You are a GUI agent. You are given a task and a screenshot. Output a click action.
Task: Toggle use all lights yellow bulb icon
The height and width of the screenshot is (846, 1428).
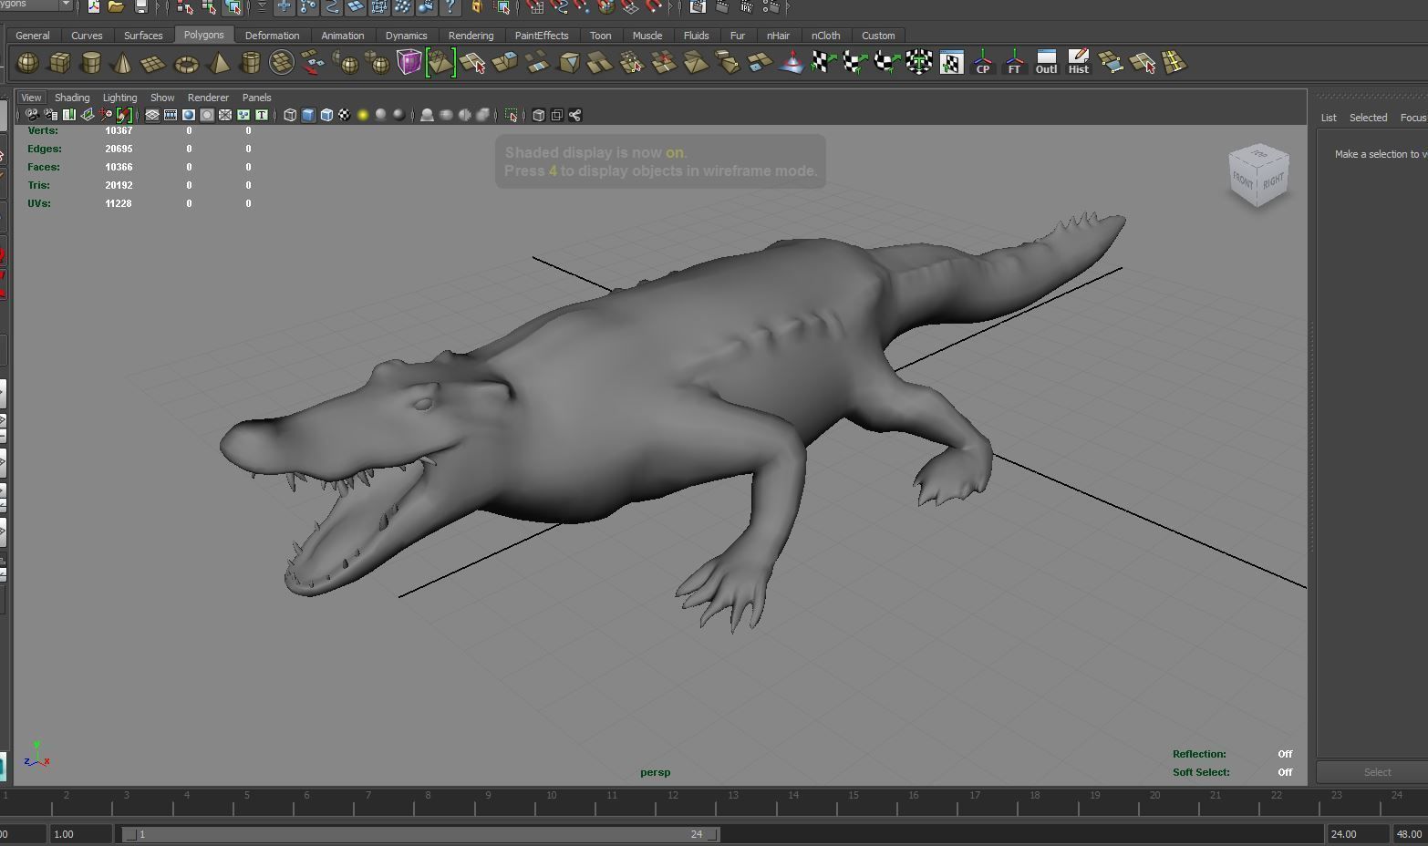363,115
